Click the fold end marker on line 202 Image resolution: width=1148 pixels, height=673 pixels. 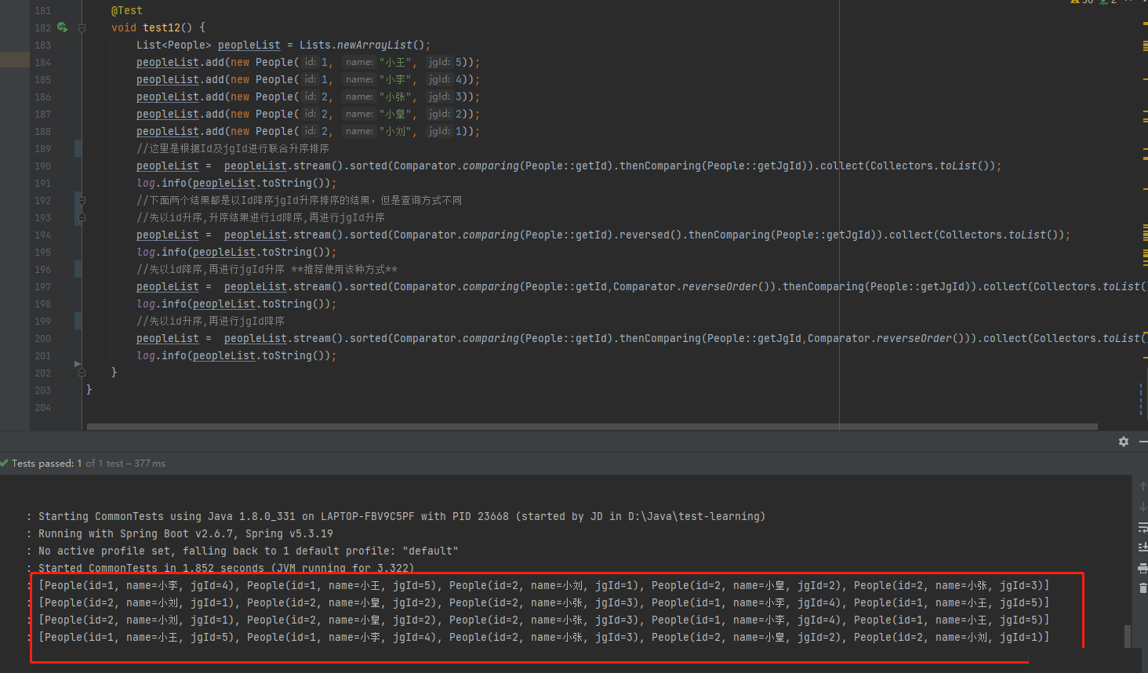click(x=82, y=373)
